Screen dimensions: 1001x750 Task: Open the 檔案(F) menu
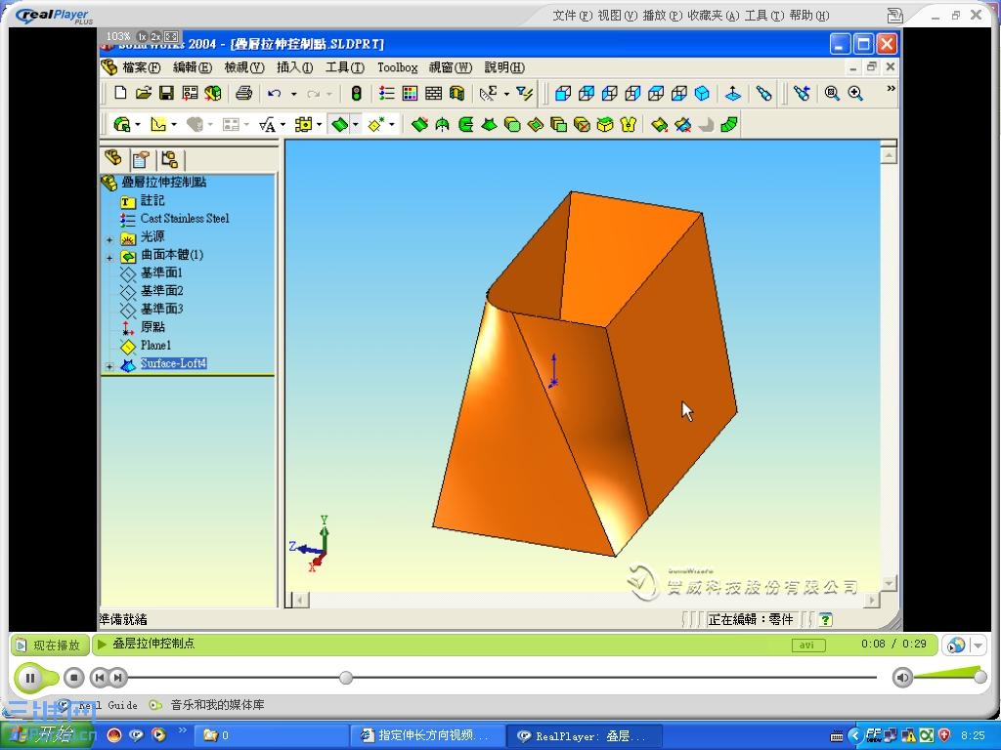pos(141,67)
